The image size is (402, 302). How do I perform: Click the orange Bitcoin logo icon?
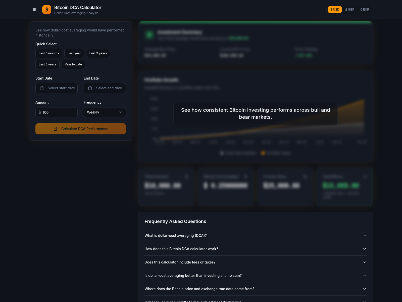[x=47, y=10]
